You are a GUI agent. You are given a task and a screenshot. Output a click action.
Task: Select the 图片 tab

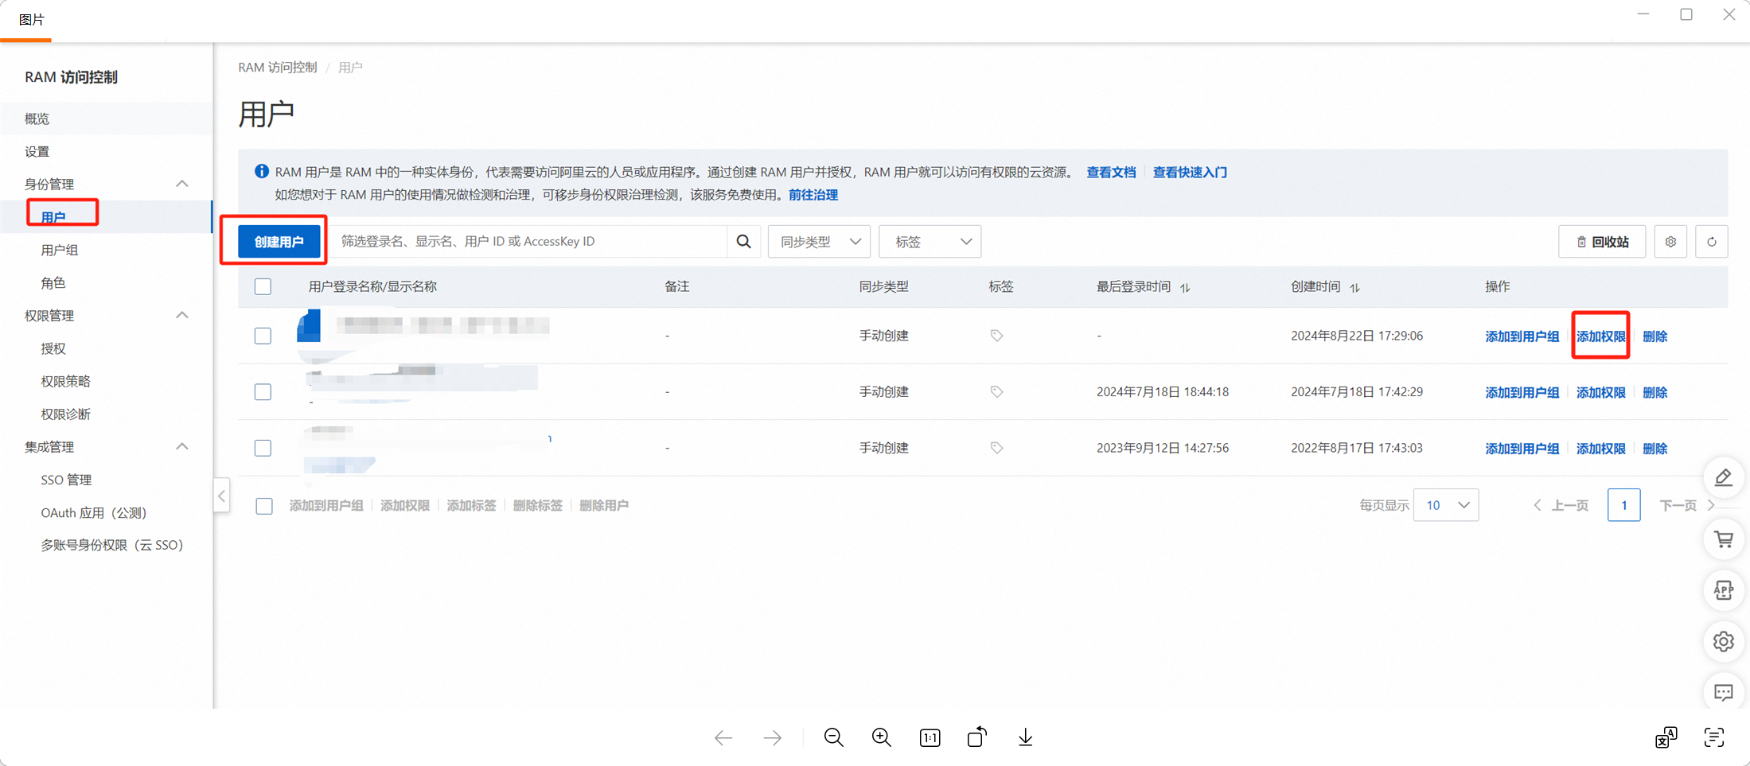click(32, 19)
